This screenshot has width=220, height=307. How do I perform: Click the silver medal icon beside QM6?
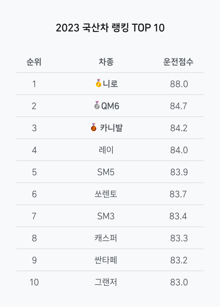click(97, 105)
